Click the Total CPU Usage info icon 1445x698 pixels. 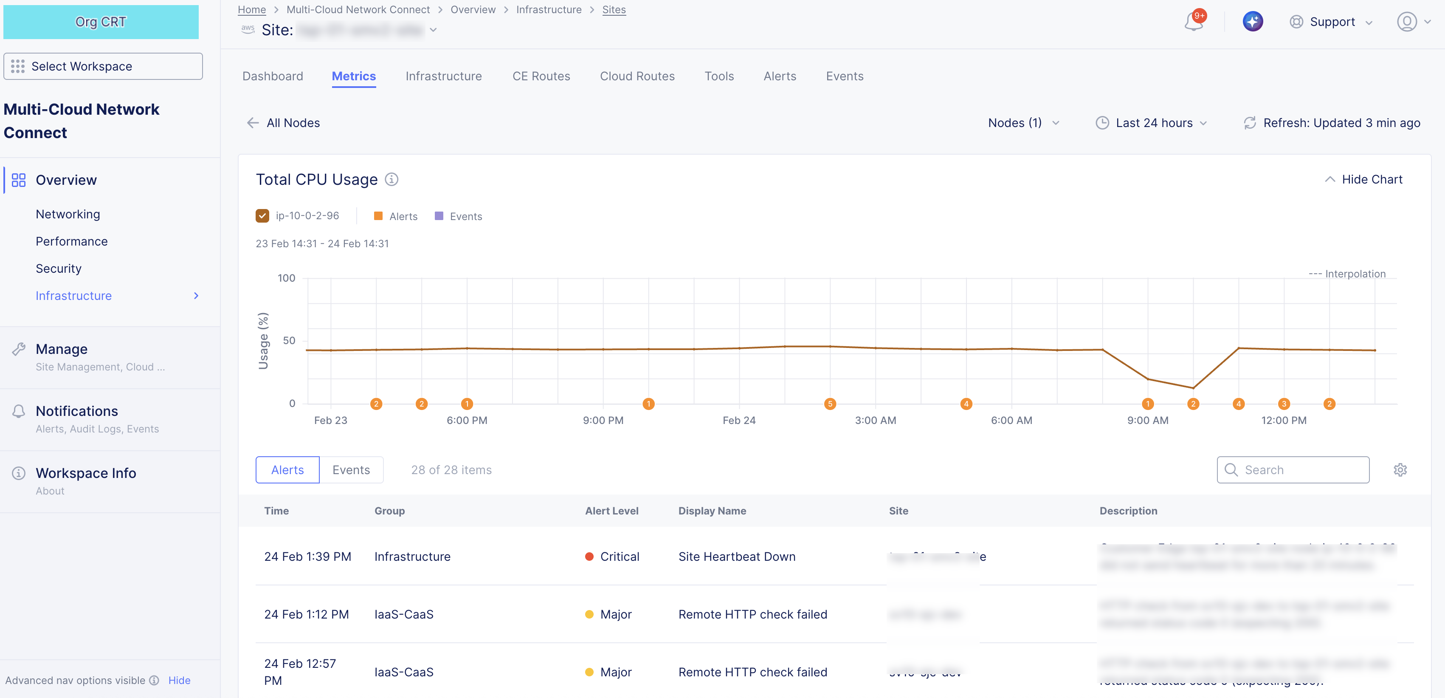pos(392,180)
